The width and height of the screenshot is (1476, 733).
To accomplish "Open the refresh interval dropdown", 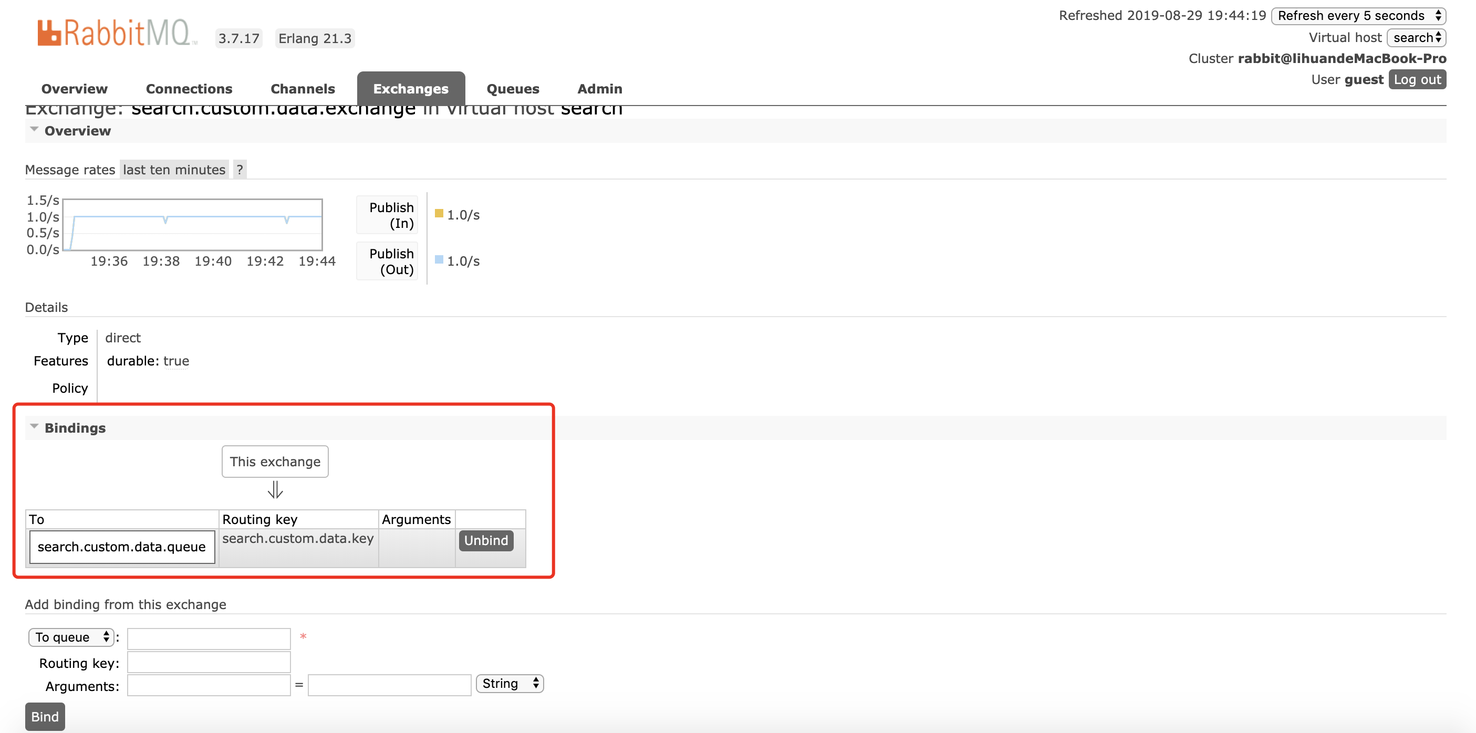I will (1358, 15).
